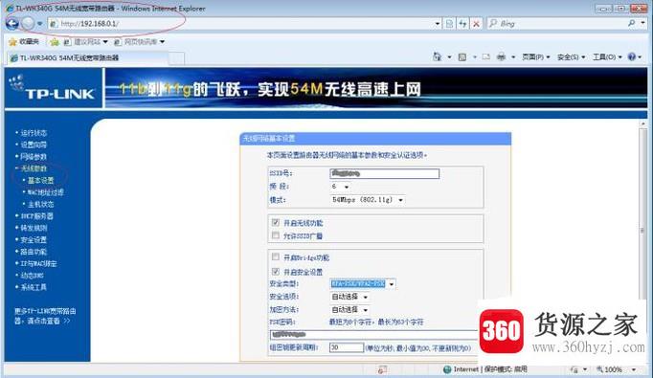This screenshot has width=653, height=378.
Task: Check the 开启Bridge功能 checkbox
Action: click(276, 256)
